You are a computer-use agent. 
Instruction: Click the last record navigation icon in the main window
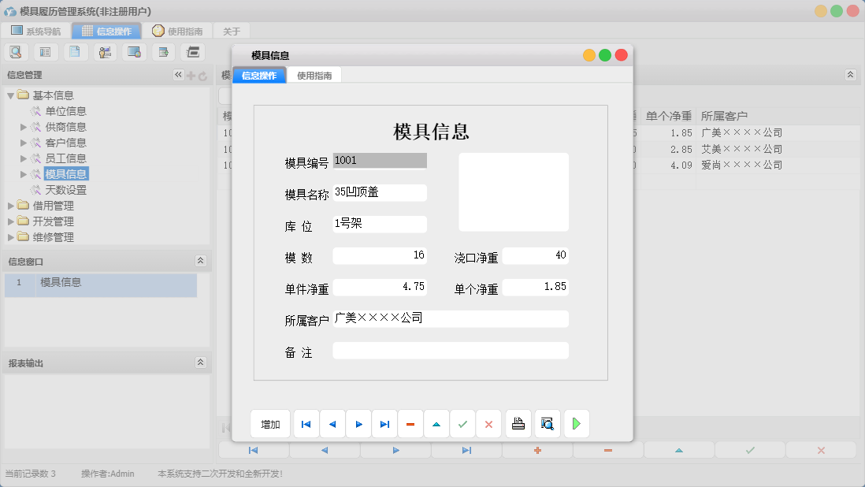point(466,449)
